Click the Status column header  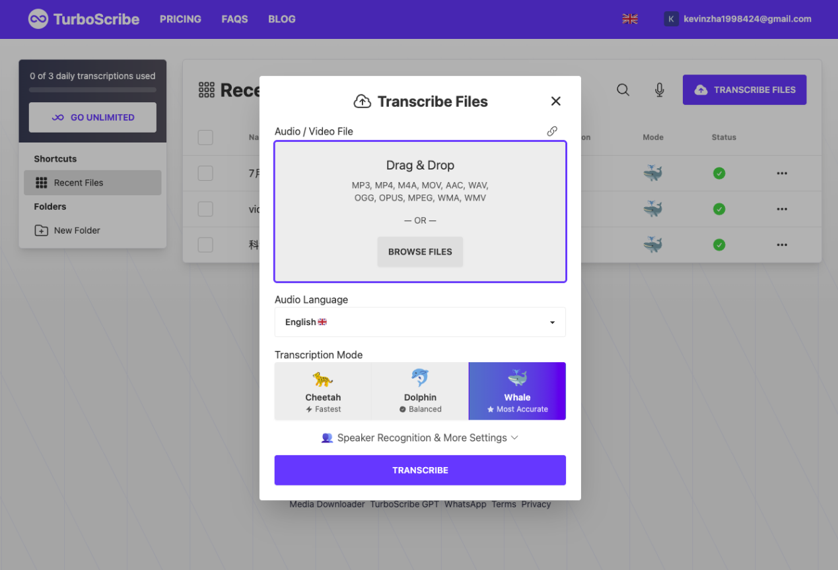point(724,137)
